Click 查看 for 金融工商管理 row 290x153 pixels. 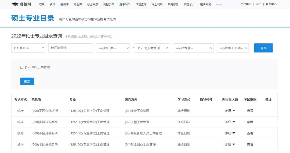pyautogui.click(x=250, y=122)
